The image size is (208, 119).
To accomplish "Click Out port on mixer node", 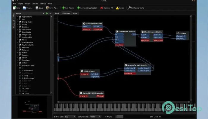I will tap(134, 35).
